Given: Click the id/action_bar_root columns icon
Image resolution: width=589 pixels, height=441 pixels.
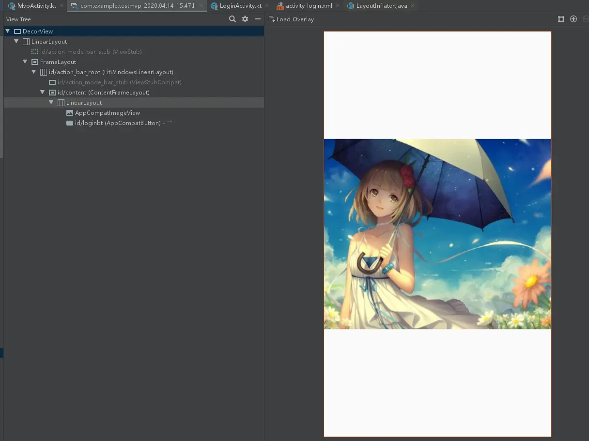Looking at the screenshot, I should click(44, 72).
